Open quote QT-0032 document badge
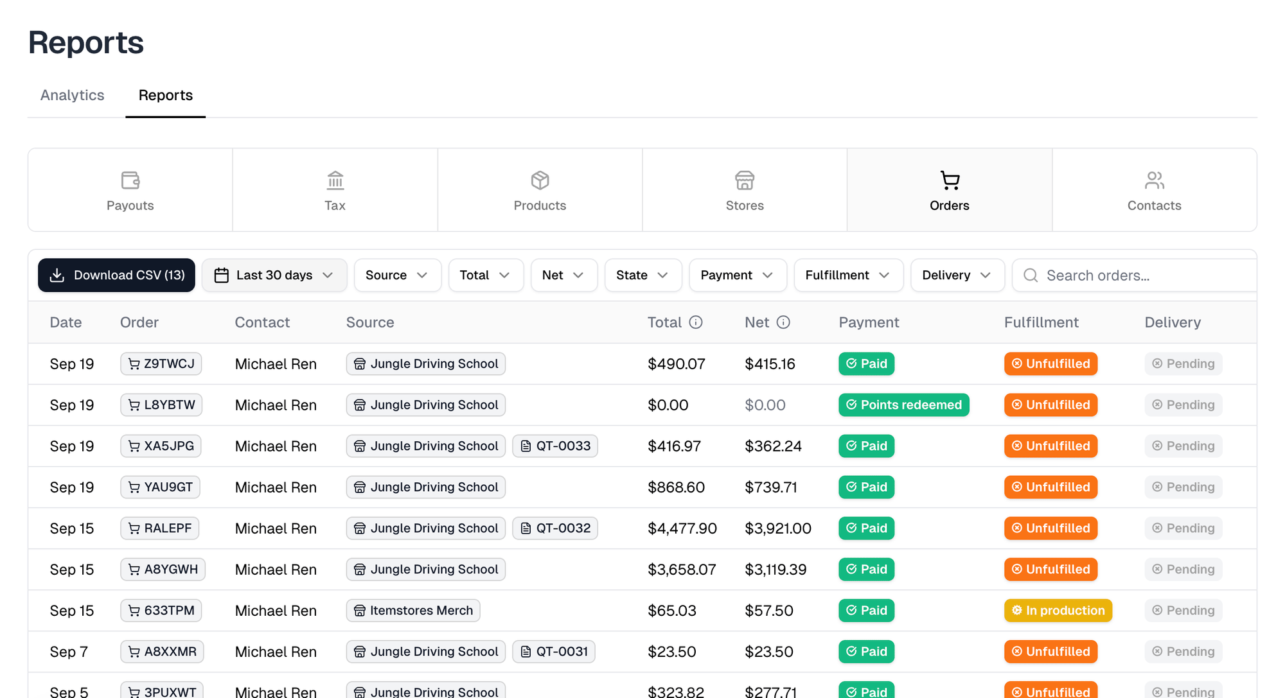 pyautogui.click(x=555, y=528)
